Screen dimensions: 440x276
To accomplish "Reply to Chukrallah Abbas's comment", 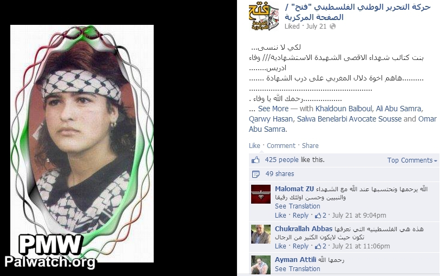I will click(x=300, y=246).
